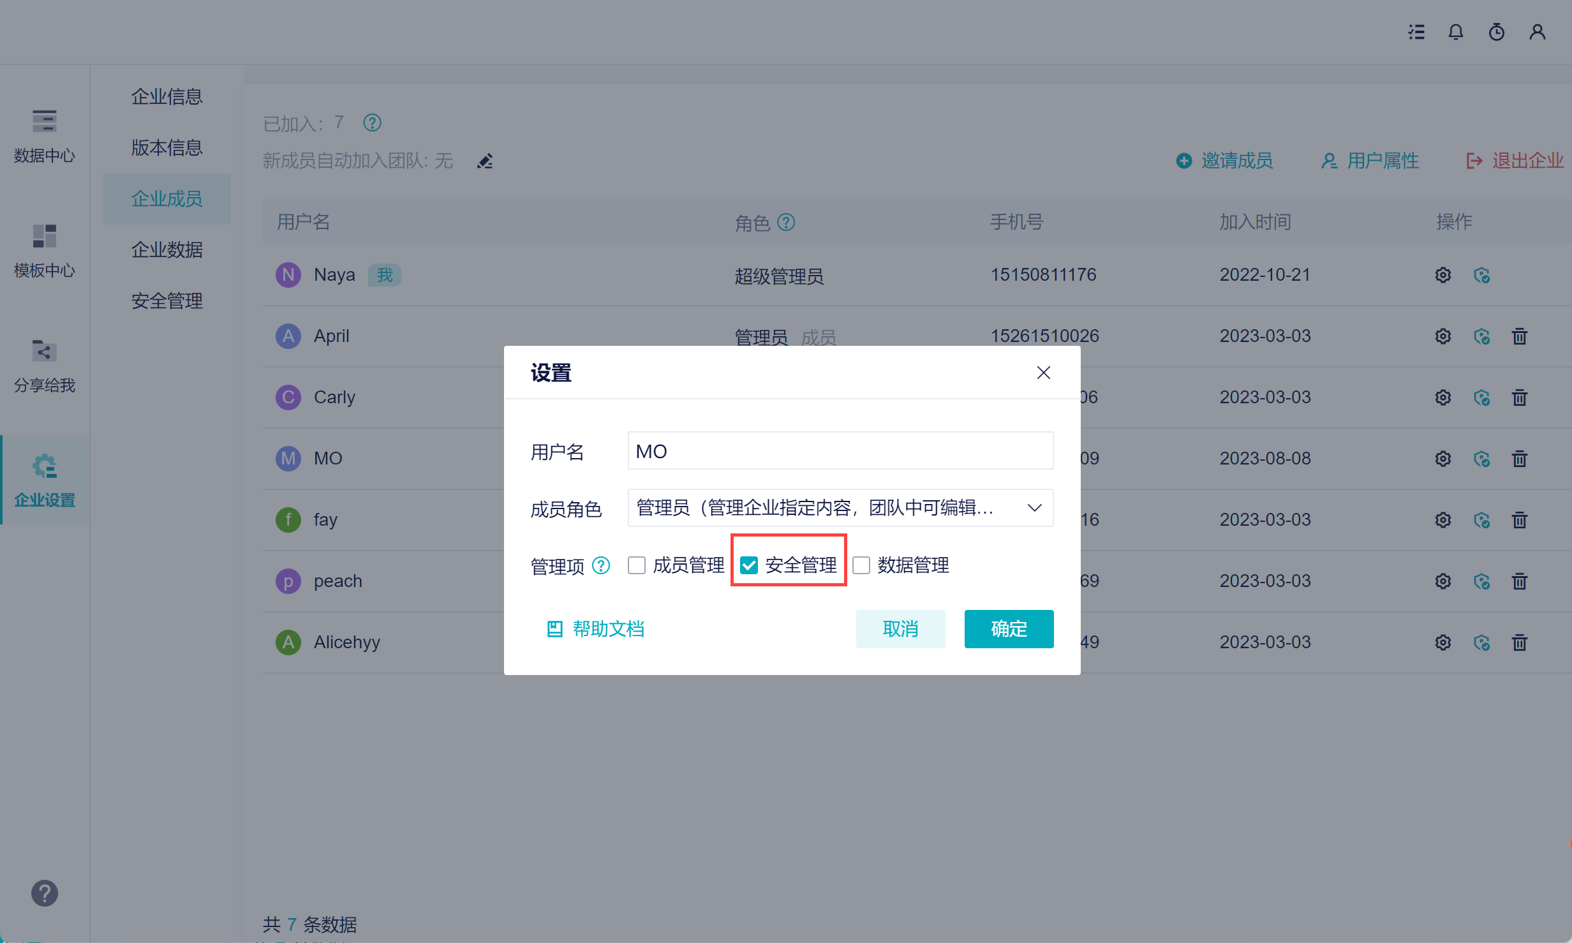Click the delete trash icon for Alicehyy

coord(1519,642)
